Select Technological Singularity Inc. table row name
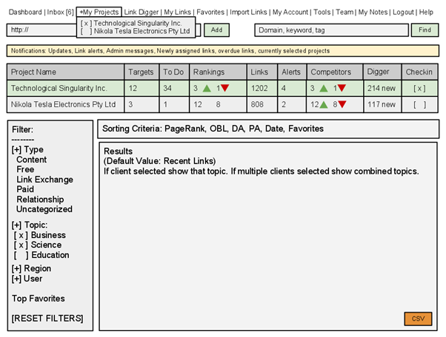 click(59, 88)
